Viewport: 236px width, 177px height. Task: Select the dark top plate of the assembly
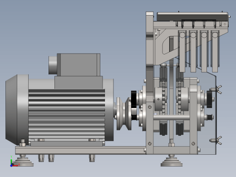(192, 17)
